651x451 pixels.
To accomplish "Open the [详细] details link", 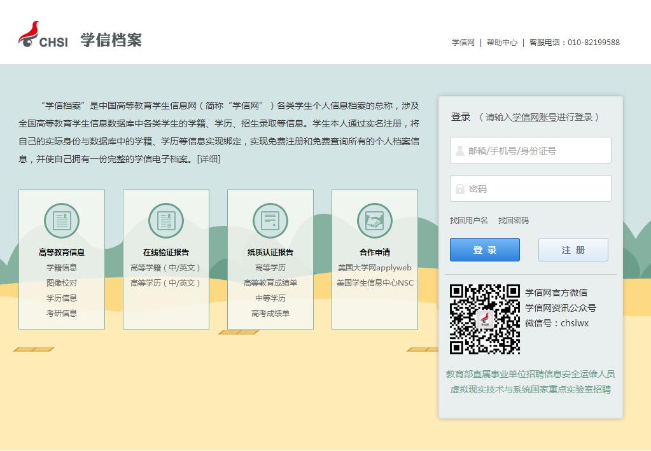I will 209,159.
